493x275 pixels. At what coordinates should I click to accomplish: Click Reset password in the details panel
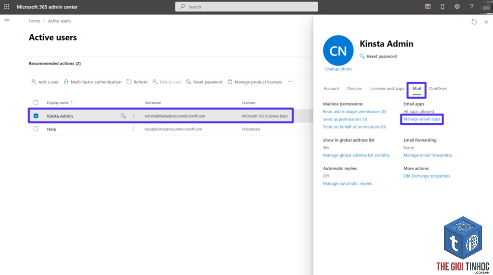click(378, 56)
